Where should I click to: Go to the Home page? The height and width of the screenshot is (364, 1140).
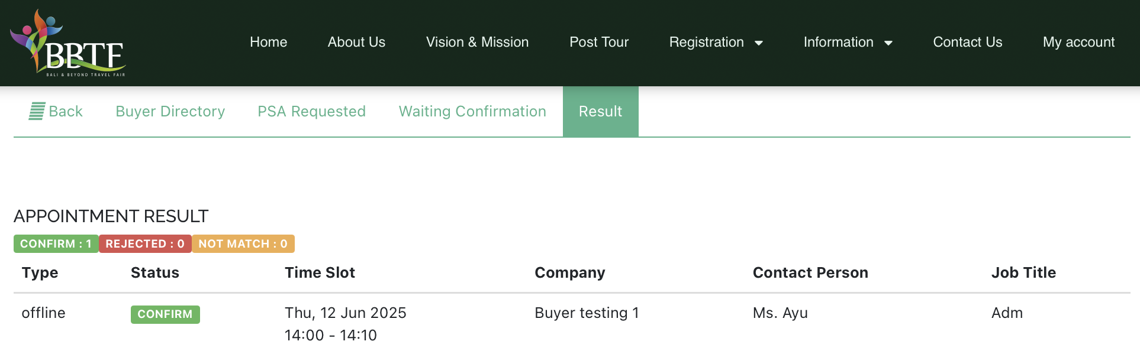coord(269,43)
